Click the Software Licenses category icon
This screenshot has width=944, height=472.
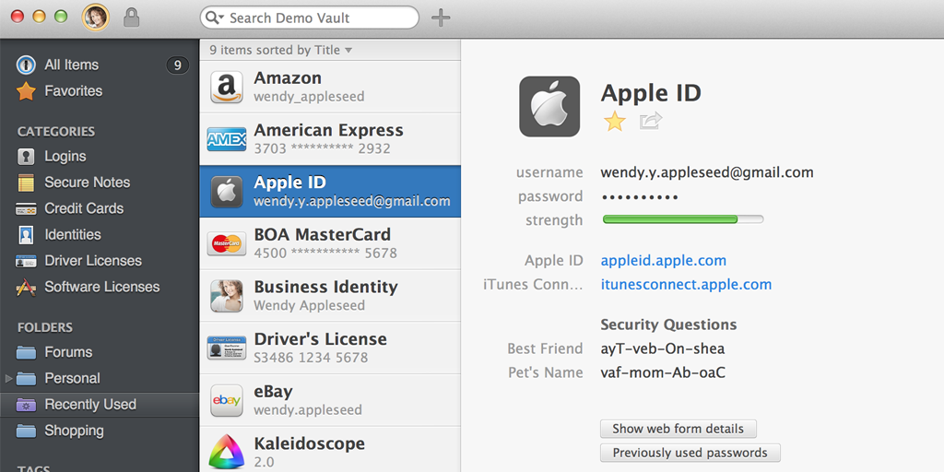point(26,288)
